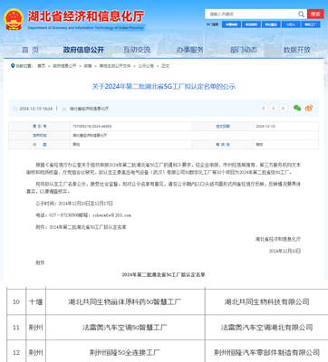The height and width of the screenshot is (362, 328).
Task: Open 部门动态 navigation tab
Action: pyautogui.click(x=244, y=50)
